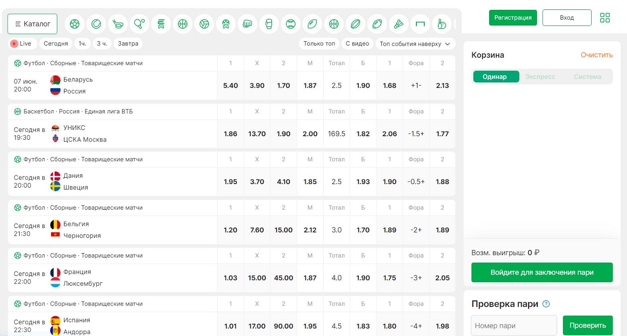This screenshot has width=627, height=336.
Task: Pick total under odds 2.00 in УНИКС match
Action: [x=310, y=134]
